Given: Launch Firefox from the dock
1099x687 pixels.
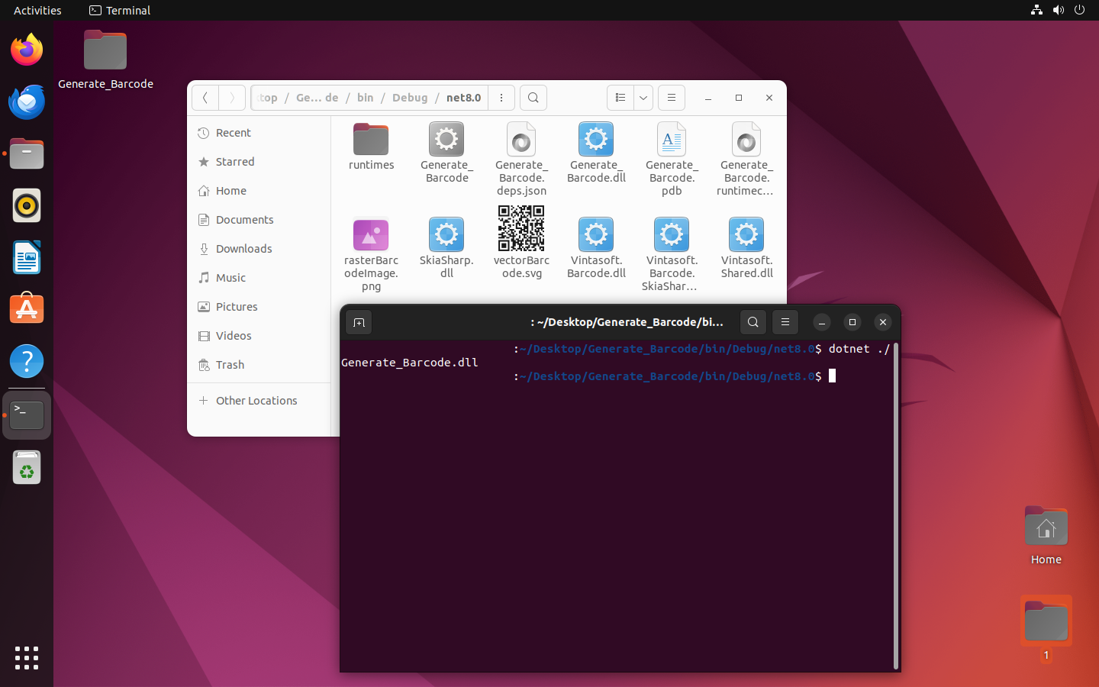Looking at the screenshot, I should click(x=27, y=50).
